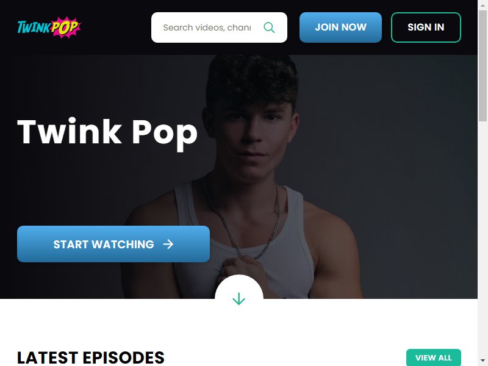Open the TwinkPop logo in the header
This screenshot has height=366, width=488.
49,27
